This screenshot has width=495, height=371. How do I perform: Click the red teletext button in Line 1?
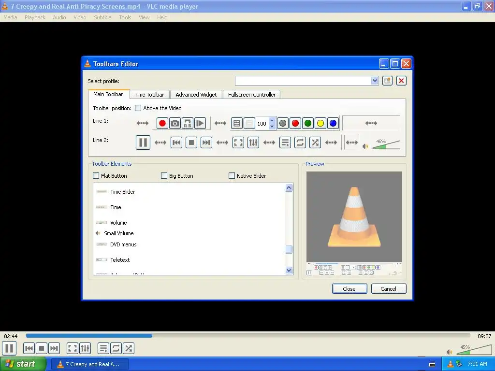click(x=295, y=123)
